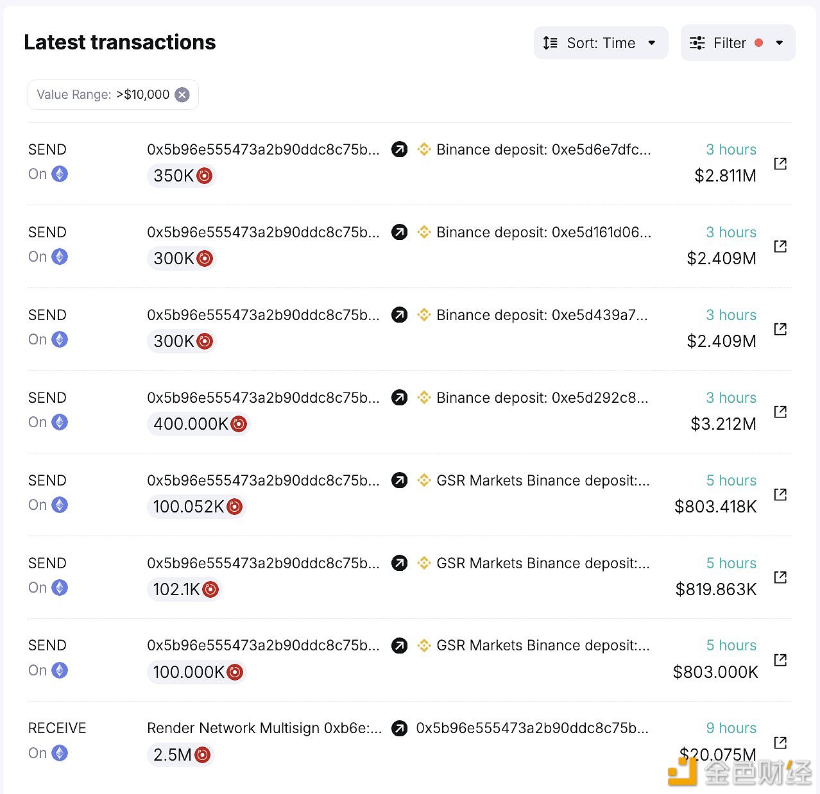Open Render Network Multisign 0xb6e address
This screenshot has height=794, width=820.
[x=264, y=728]
